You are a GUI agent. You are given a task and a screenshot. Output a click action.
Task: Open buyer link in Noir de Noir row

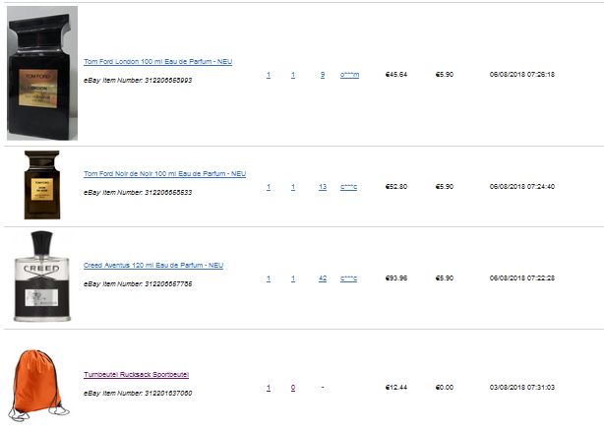tap(348, 187)
